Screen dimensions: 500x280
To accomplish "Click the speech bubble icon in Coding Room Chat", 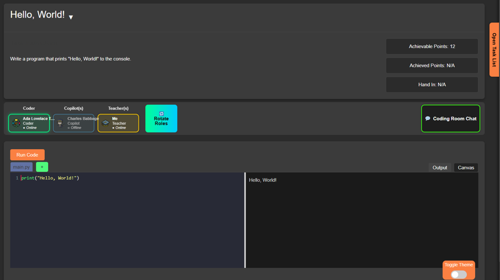I will pyautogui.click(x=428, y=119).
